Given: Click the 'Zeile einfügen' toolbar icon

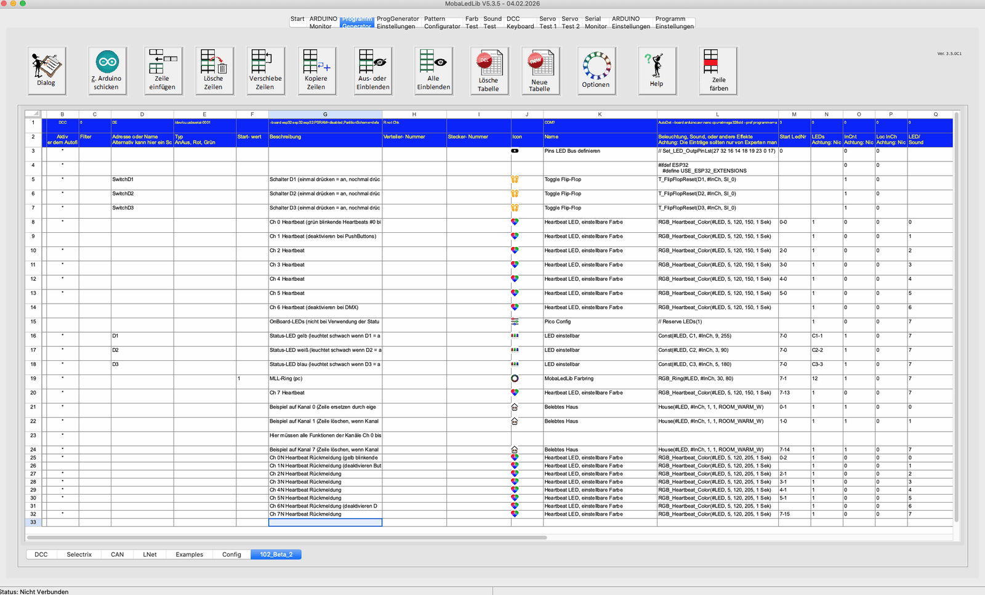Looking at the screenshot, I should pos(163,70).
